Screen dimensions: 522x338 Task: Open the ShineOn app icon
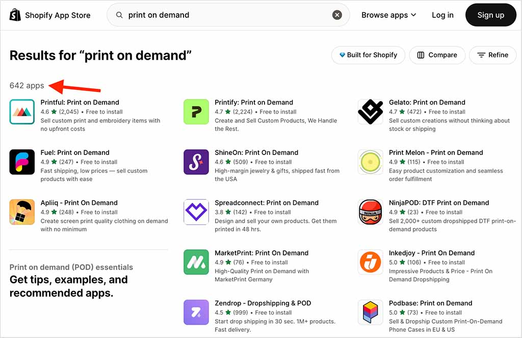[196, 162]
